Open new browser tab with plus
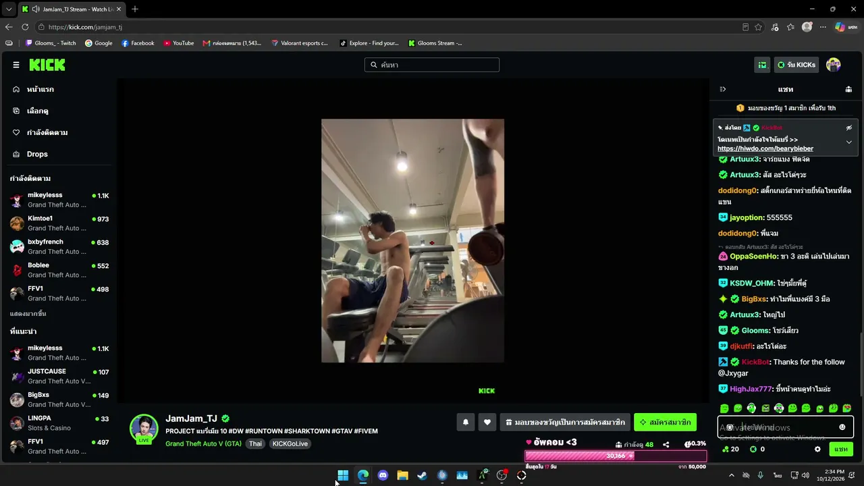This screenshot has height=486, width=864. click(135, 9)
